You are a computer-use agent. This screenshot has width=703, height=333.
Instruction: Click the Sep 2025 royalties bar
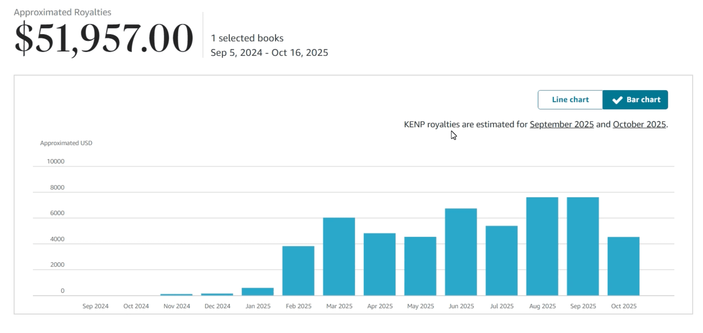click(583, 246)
